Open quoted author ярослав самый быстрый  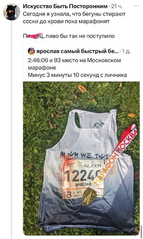(77, 51)
